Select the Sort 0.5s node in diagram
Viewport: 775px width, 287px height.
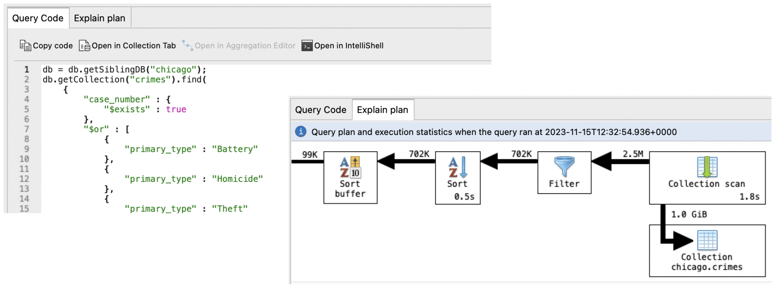coord(458,177)
